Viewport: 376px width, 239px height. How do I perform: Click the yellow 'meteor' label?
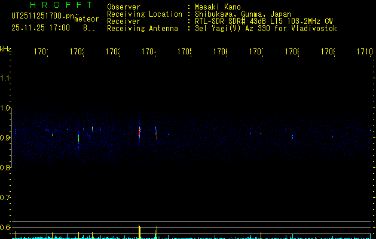pos(87,19)
